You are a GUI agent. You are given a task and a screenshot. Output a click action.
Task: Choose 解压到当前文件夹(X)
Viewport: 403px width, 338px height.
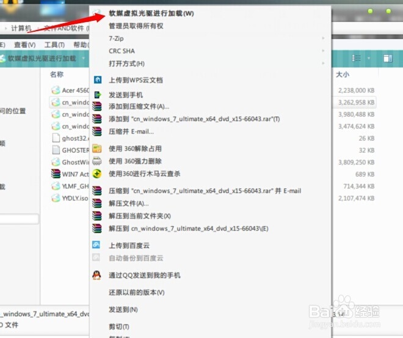pos(140,216)
